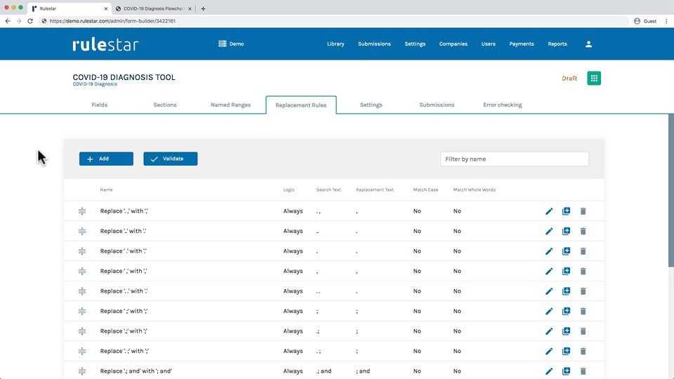Edit the "Replace '. ,' with ','" rule
Viewport: 674px width, 379px height.
coord(549,211)
